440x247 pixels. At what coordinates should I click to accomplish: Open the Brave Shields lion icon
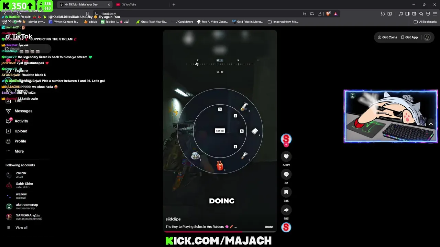(x=328, y=14)
